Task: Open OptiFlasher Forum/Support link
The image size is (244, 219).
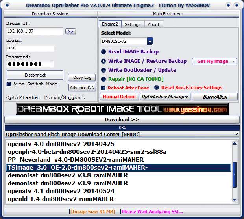Action: click(46, 97)
